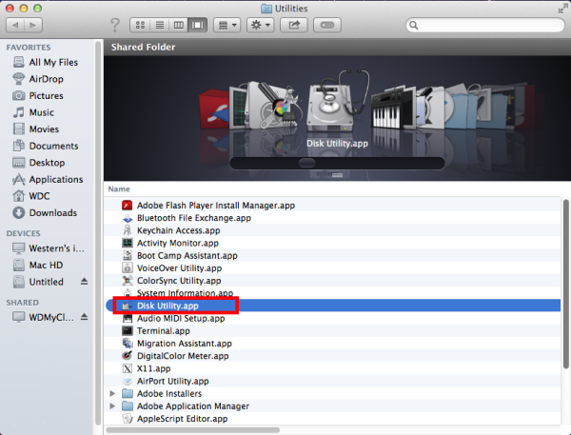Viewport: 571px width, 435px height.
Task: Switch to icon view
Action: (x=140, y=25)
